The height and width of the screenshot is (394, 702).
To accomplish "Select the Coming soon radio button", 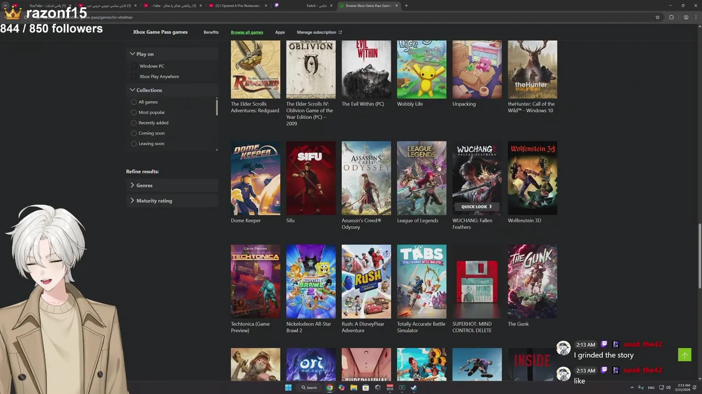I will (134, 134).
